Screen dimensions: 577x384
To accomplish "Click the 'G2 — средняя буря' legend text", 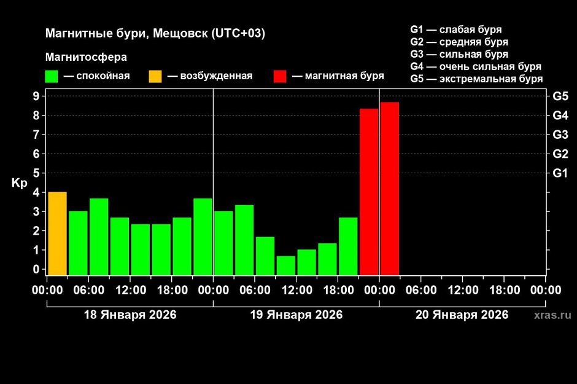I will (459, 42).
